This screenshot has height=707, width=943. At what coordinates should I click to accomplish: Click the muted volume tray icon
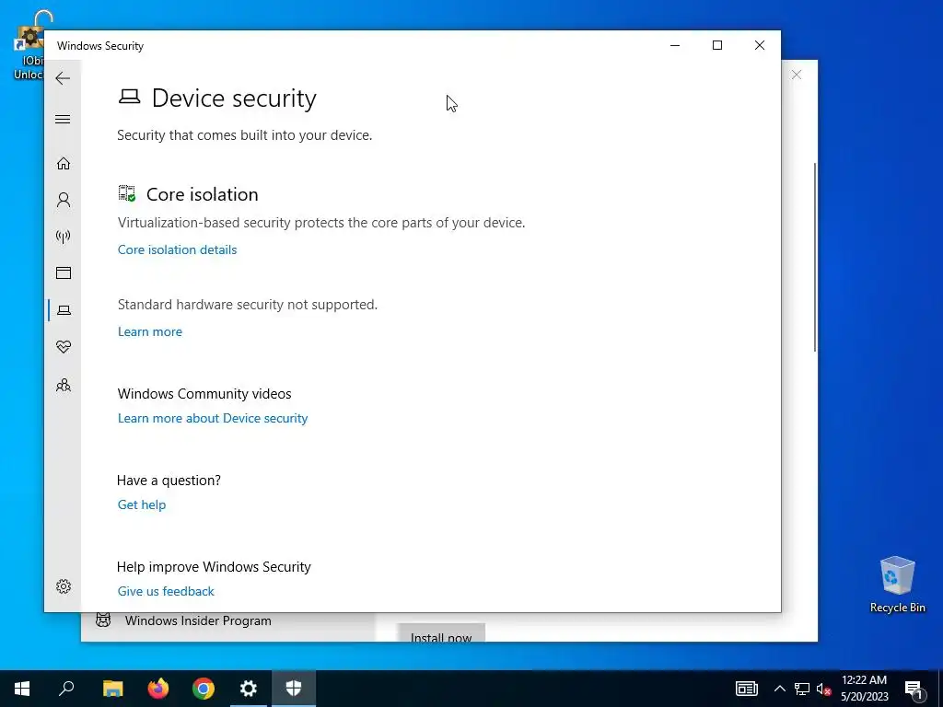click(x=824, y=689)
